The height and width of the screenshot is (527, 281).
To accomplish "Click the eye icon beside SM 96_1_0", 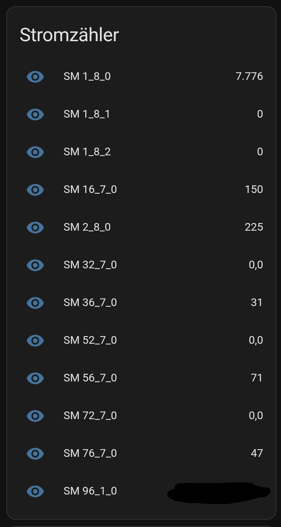I will [x=35, y=491].
